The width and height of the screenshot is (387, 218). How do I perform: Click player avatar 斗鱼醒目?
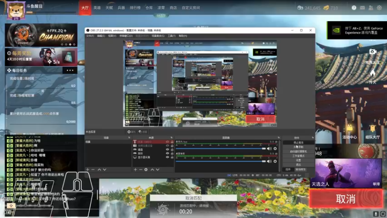[x=16, y=11]
